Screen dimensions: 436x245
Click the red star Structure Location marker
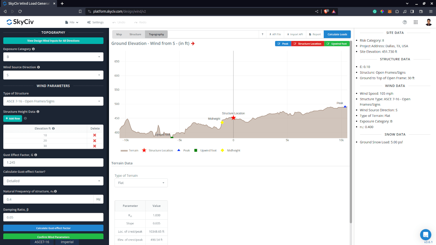[233, 118]
